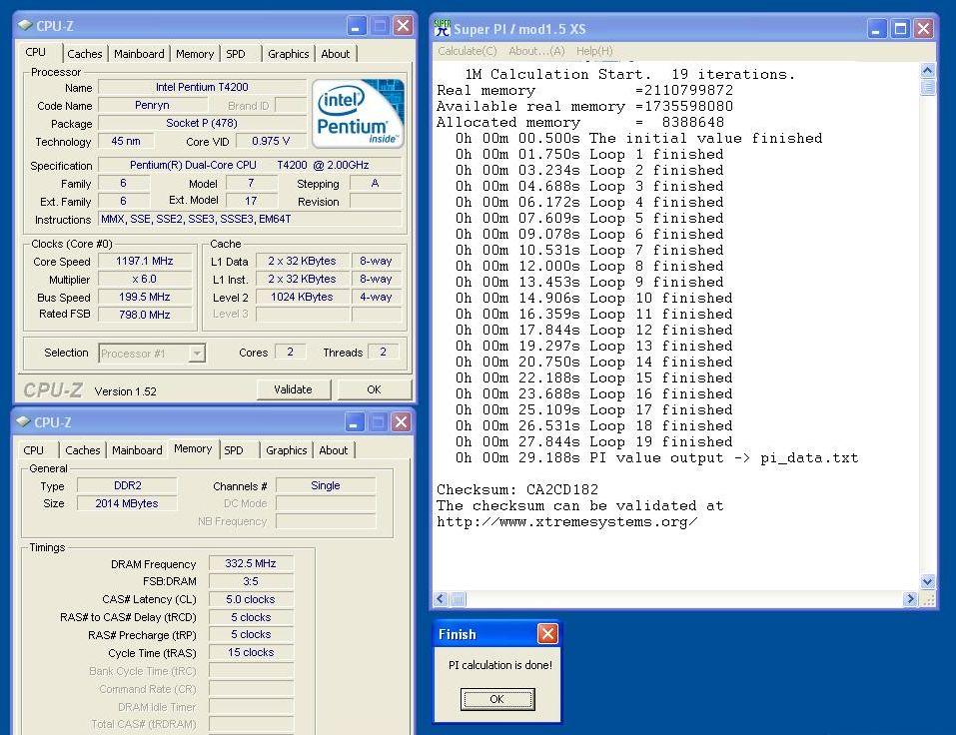Image resolution: width=956 pixels, height=735 pixels.
Task: Click the memory Type value DDR2
Action: [128, 485]
